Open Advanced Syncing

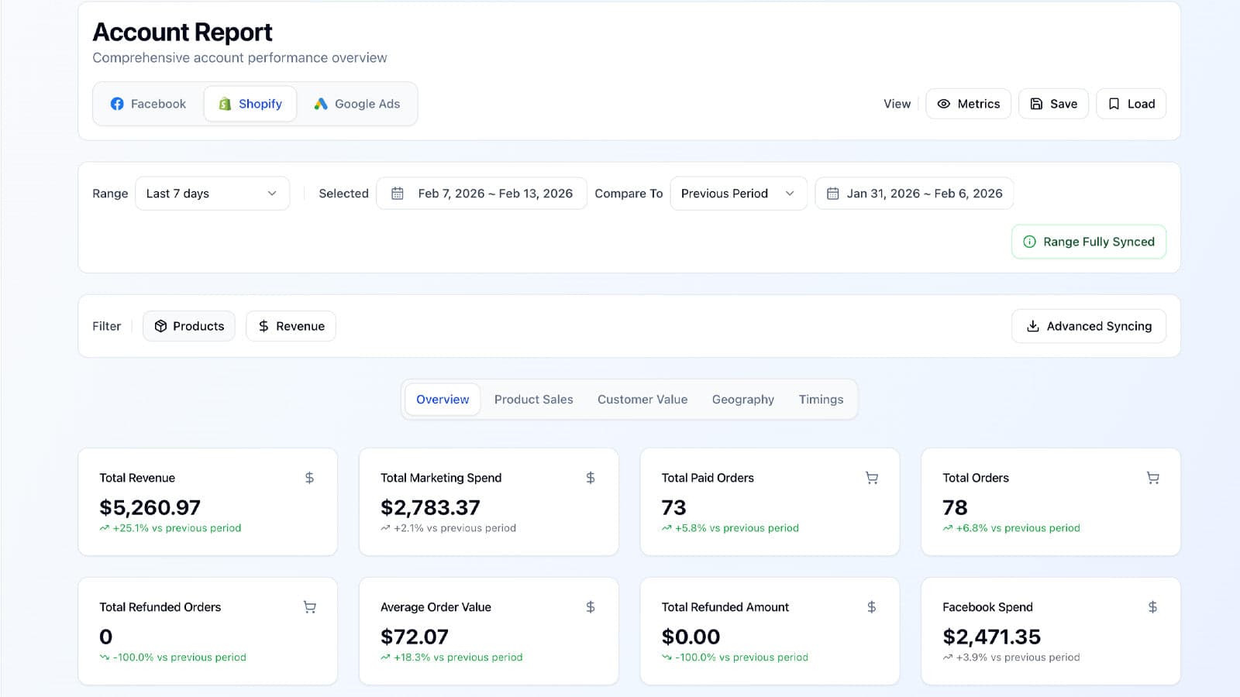[x=1089, y=326]
